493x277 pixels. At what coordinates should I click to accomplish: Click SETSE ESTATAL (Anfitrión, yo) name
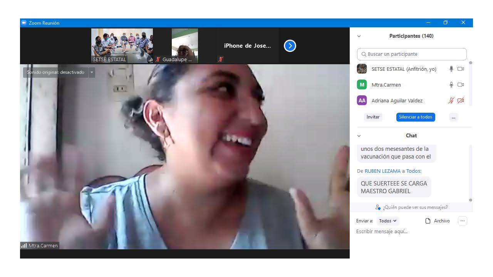[x=404, y=69]
